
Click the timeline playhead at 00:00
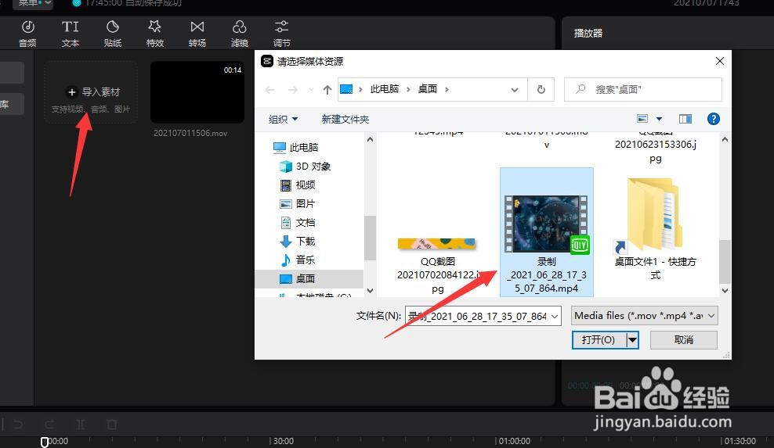45,442
